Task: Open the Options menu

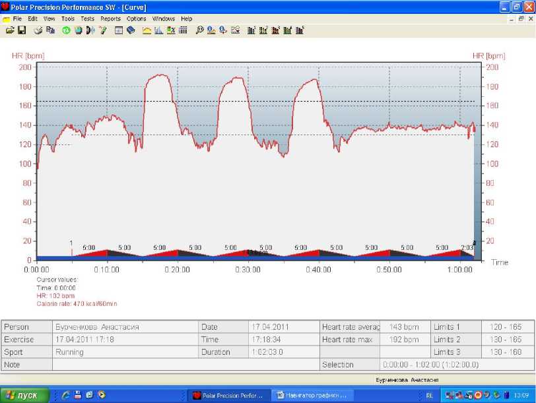Action: point(136,19)
